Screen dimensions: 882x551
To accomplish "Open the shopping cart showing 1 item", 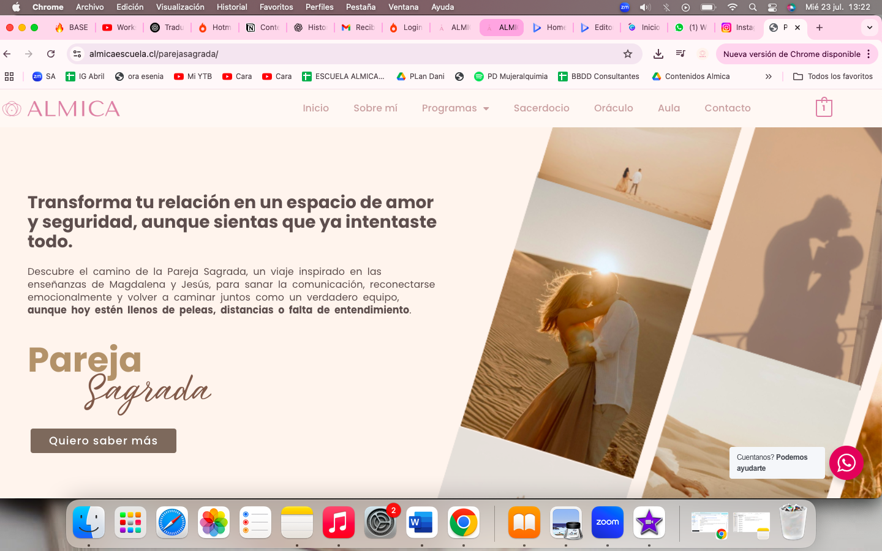I will click(824, 107).
